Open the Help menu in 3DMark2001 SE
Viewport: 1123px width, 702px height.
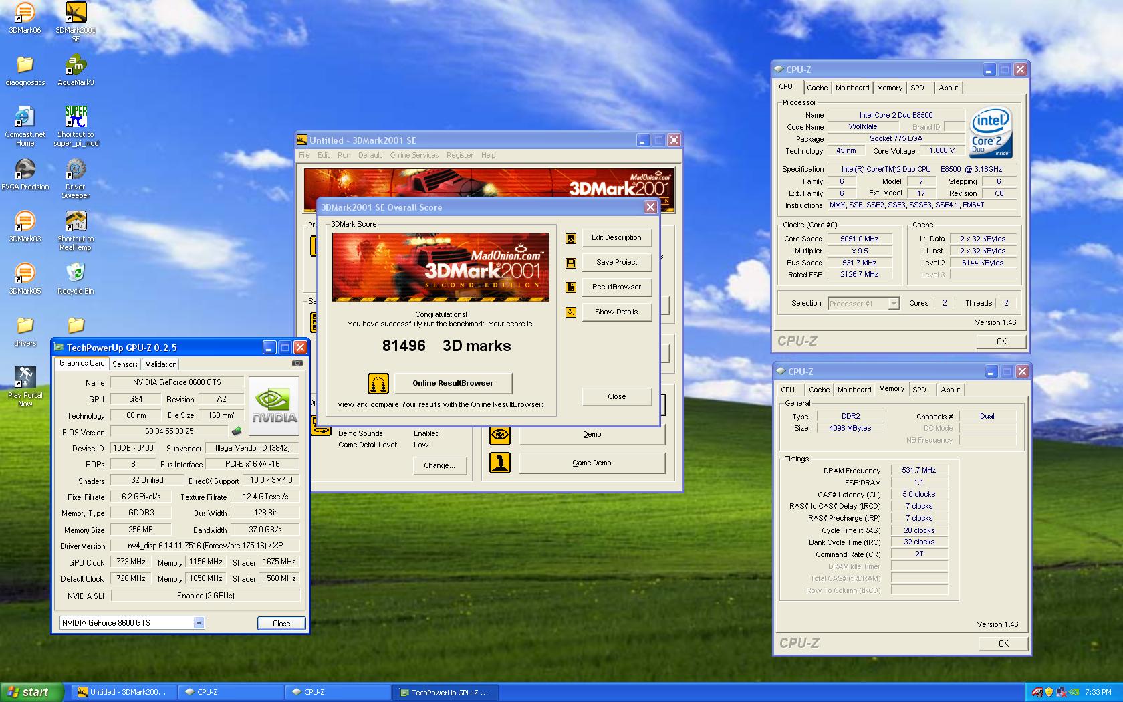click(x=489, y=155)
